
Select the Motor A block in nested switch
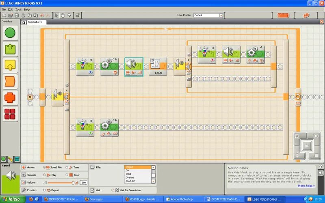(x=256, y=54)
